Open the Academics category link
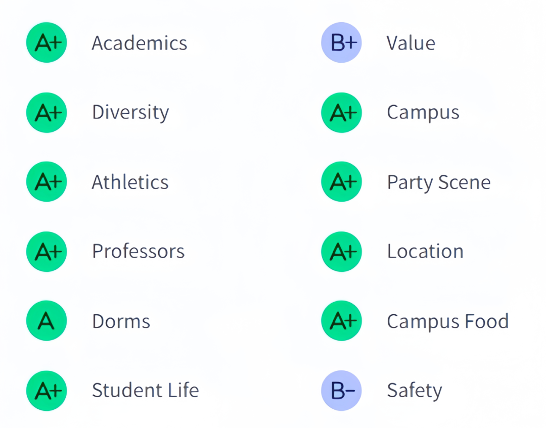Viewport: 546px width, 428px height. tap(140, 43)
